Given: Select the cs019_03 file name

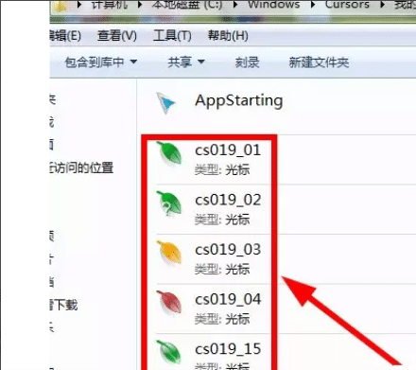Looking at the screenshot, I should (x=228, y=250).
